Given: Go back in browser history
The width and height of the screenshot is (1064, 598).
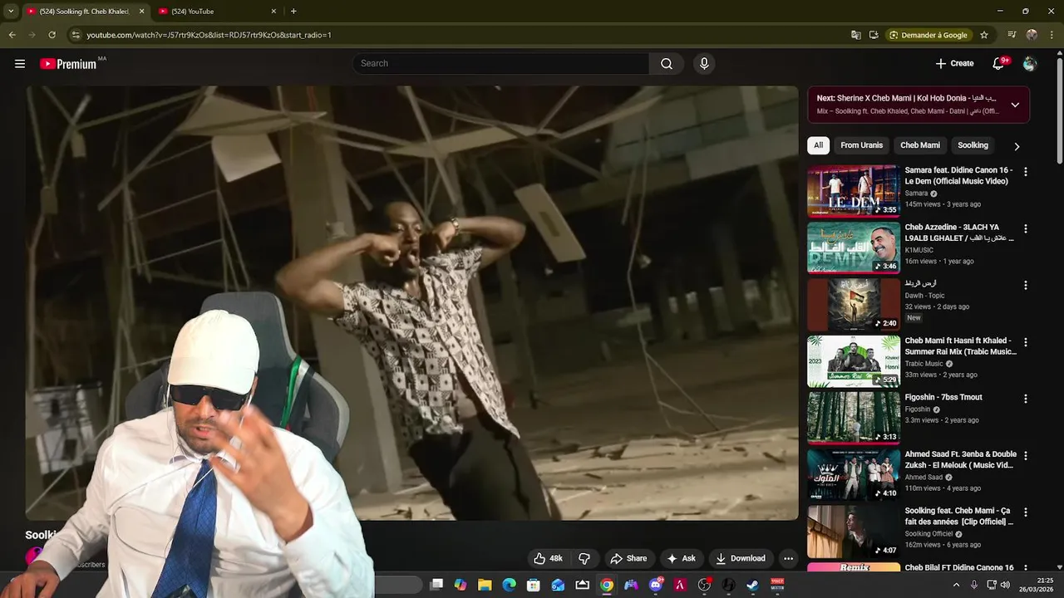Looking at the screenshot, I should coord(12,35).
